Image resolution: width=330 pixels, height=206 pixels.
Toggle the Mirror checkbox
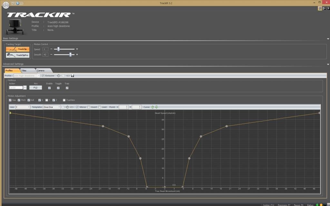(77, 107)
